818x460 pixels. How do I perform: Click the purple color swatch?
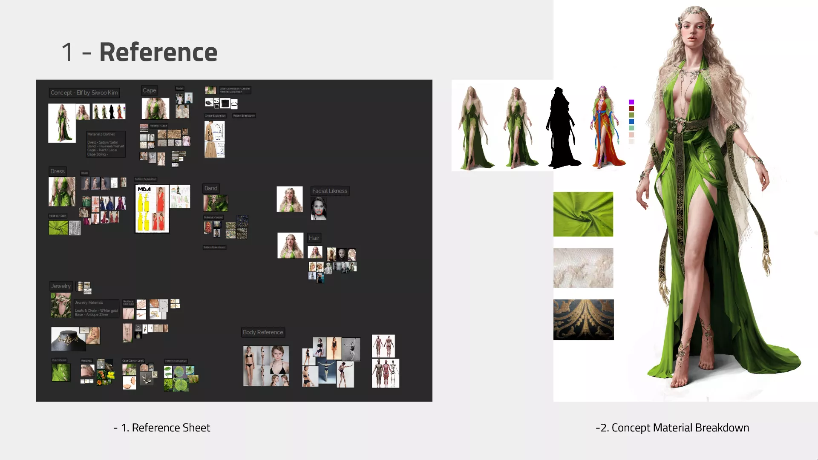point(631,102)
